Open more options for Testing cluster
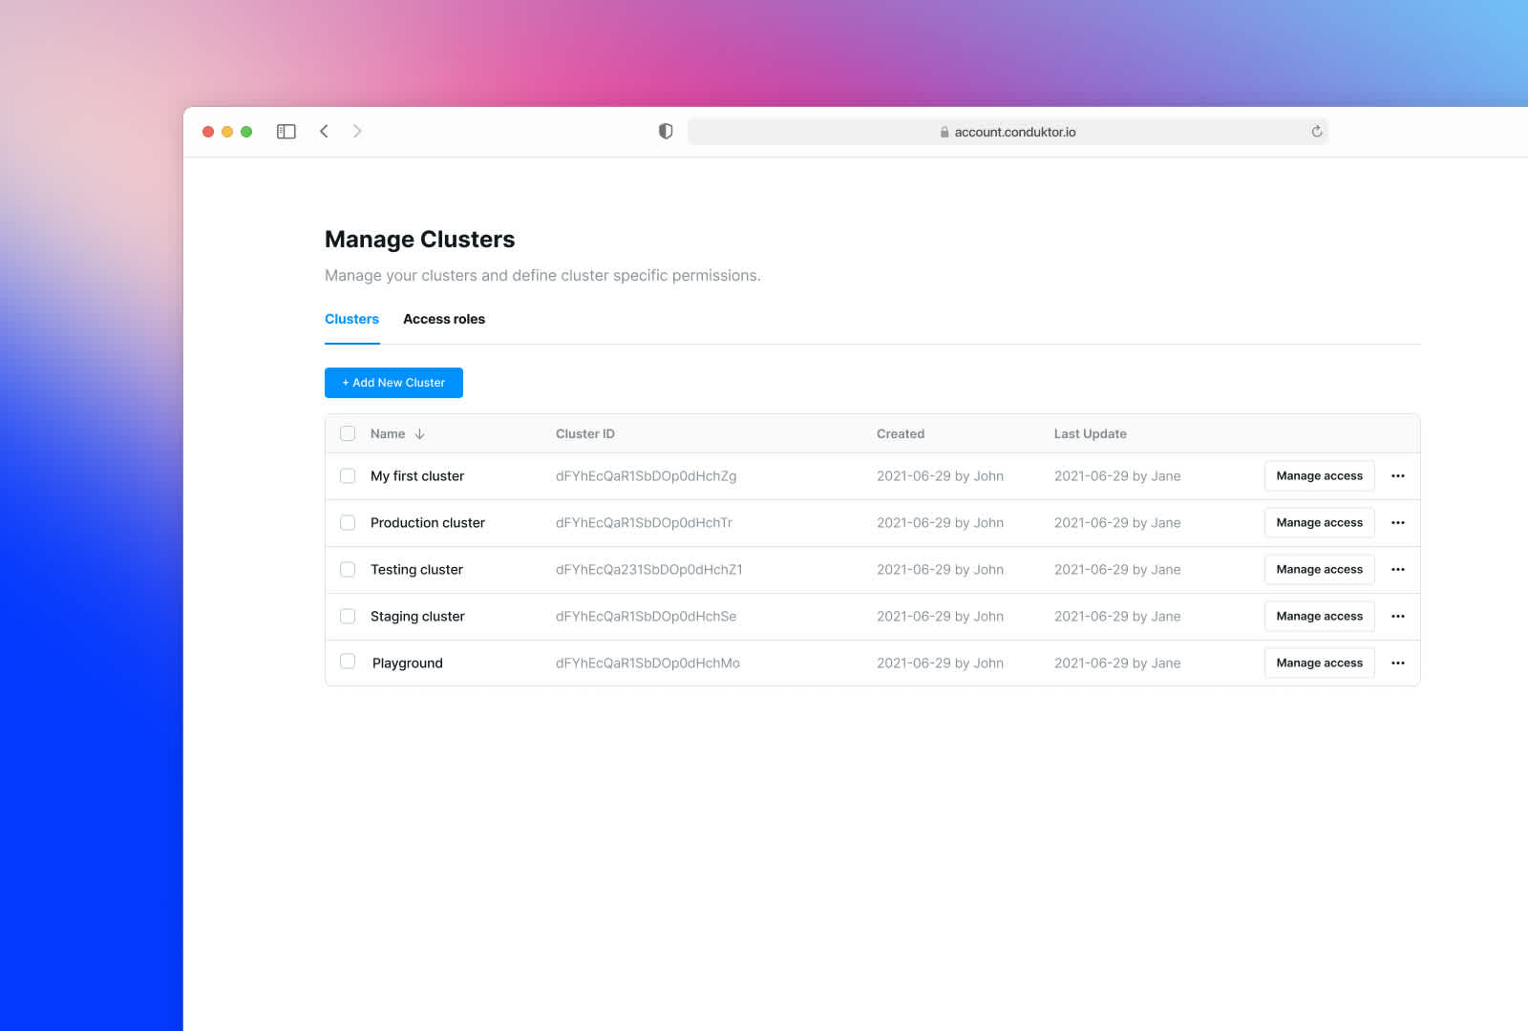 tap(1398, 570)
